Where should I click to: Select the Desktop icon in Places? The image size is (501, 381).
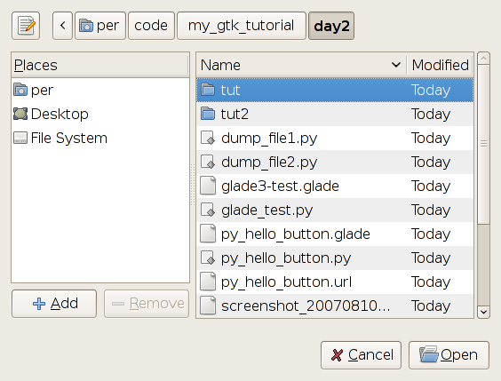[20, 114]
